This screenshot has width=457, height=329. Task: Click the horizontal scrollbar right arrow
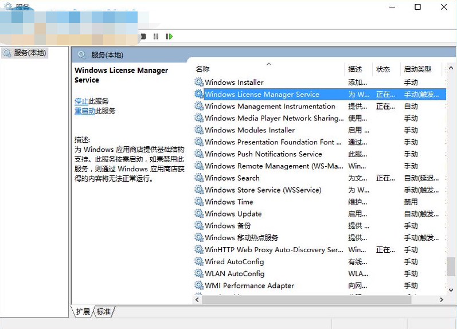click(442, 300)
